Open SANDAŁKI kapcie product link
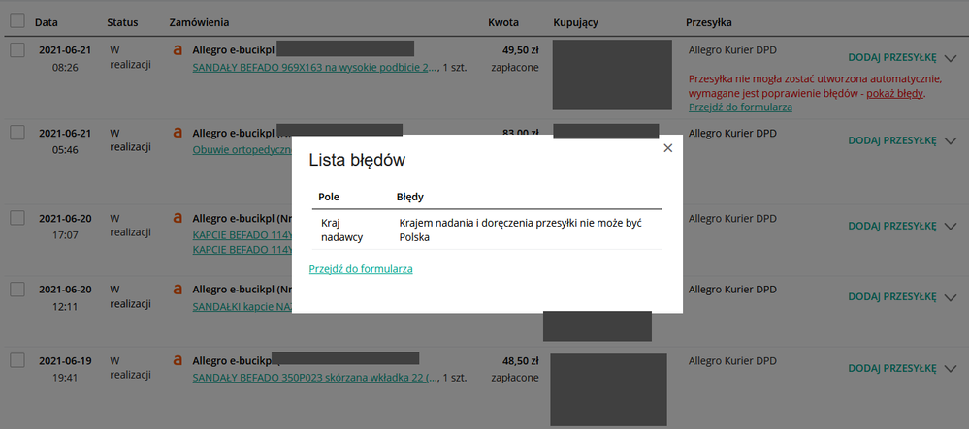 tap(242, 306)
